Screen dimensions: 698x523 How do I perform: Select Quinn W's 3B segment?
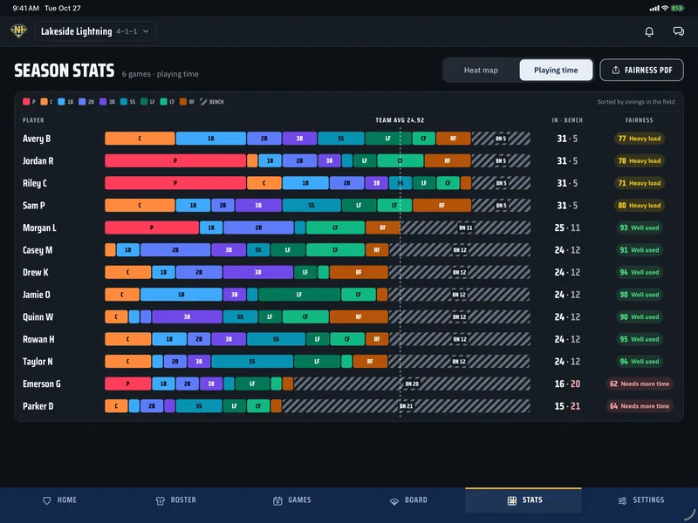click(x=187, y=316)
